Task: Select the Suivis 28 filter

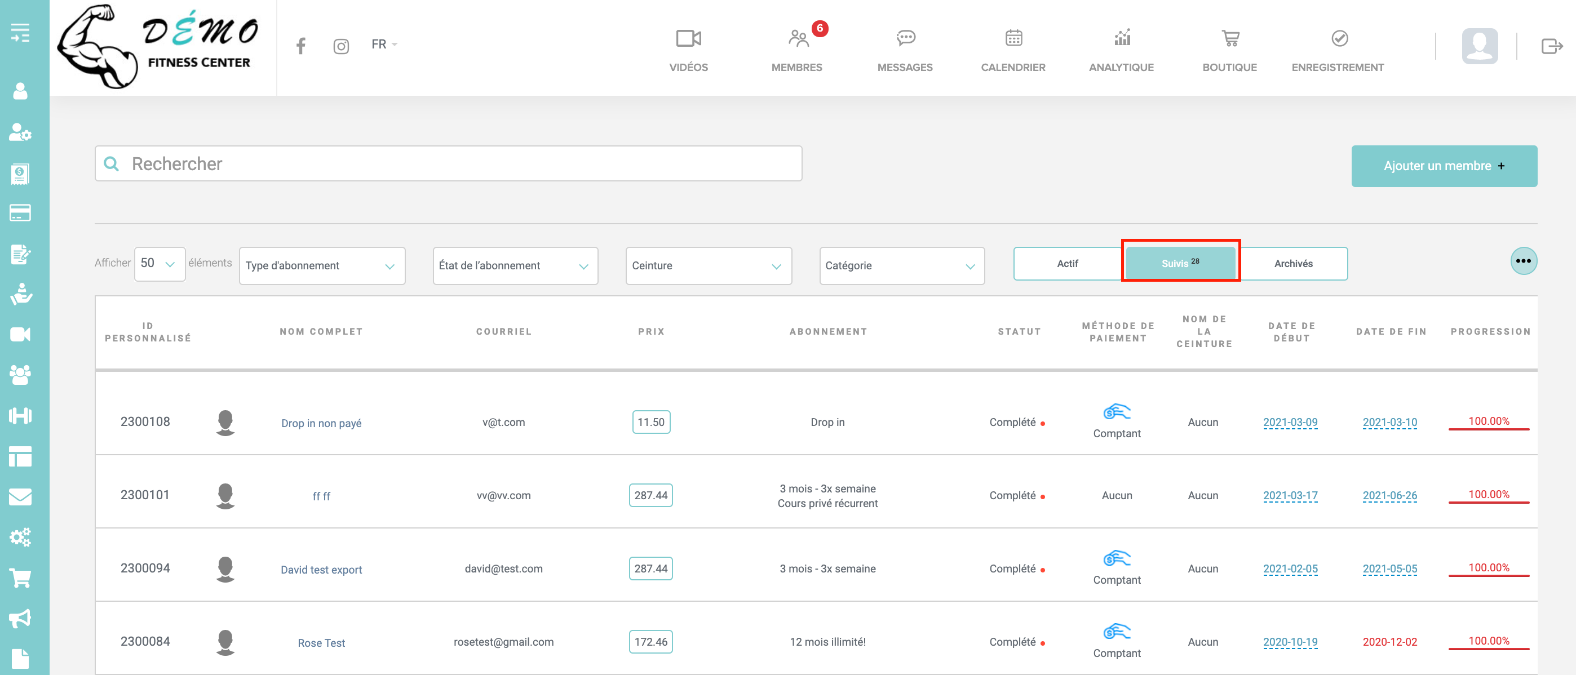Action: 1180,264
